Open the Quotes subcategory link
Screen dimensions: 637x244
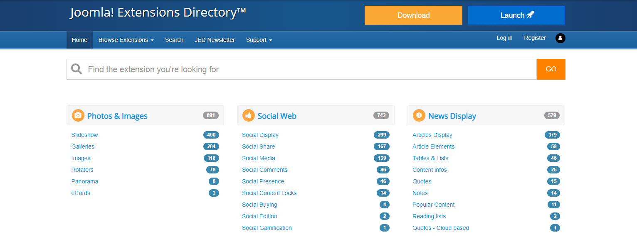click(422, 181)
